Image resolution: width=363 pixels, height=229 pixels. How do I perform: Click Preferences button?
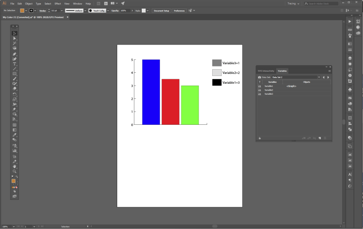coord(179,10)
